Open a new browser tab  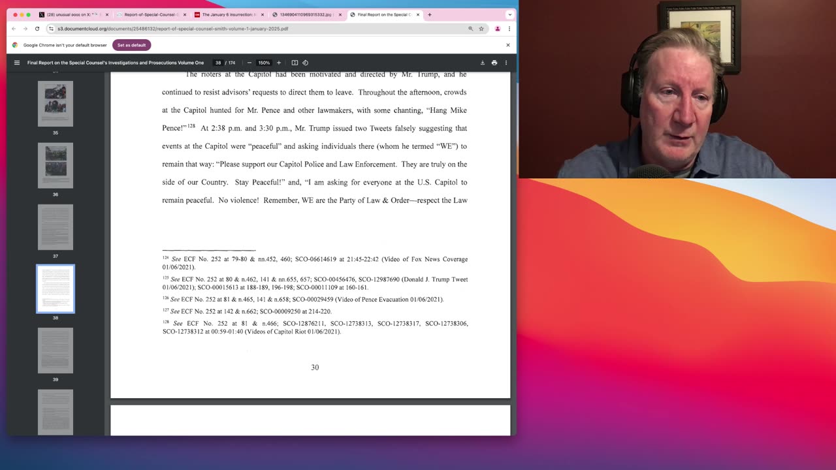coord(429,14)
